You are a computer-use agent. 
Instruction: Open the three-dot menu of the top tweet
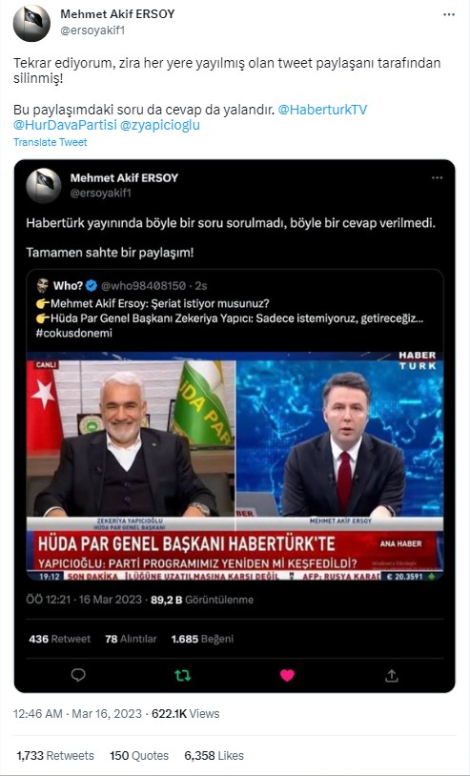449,15
